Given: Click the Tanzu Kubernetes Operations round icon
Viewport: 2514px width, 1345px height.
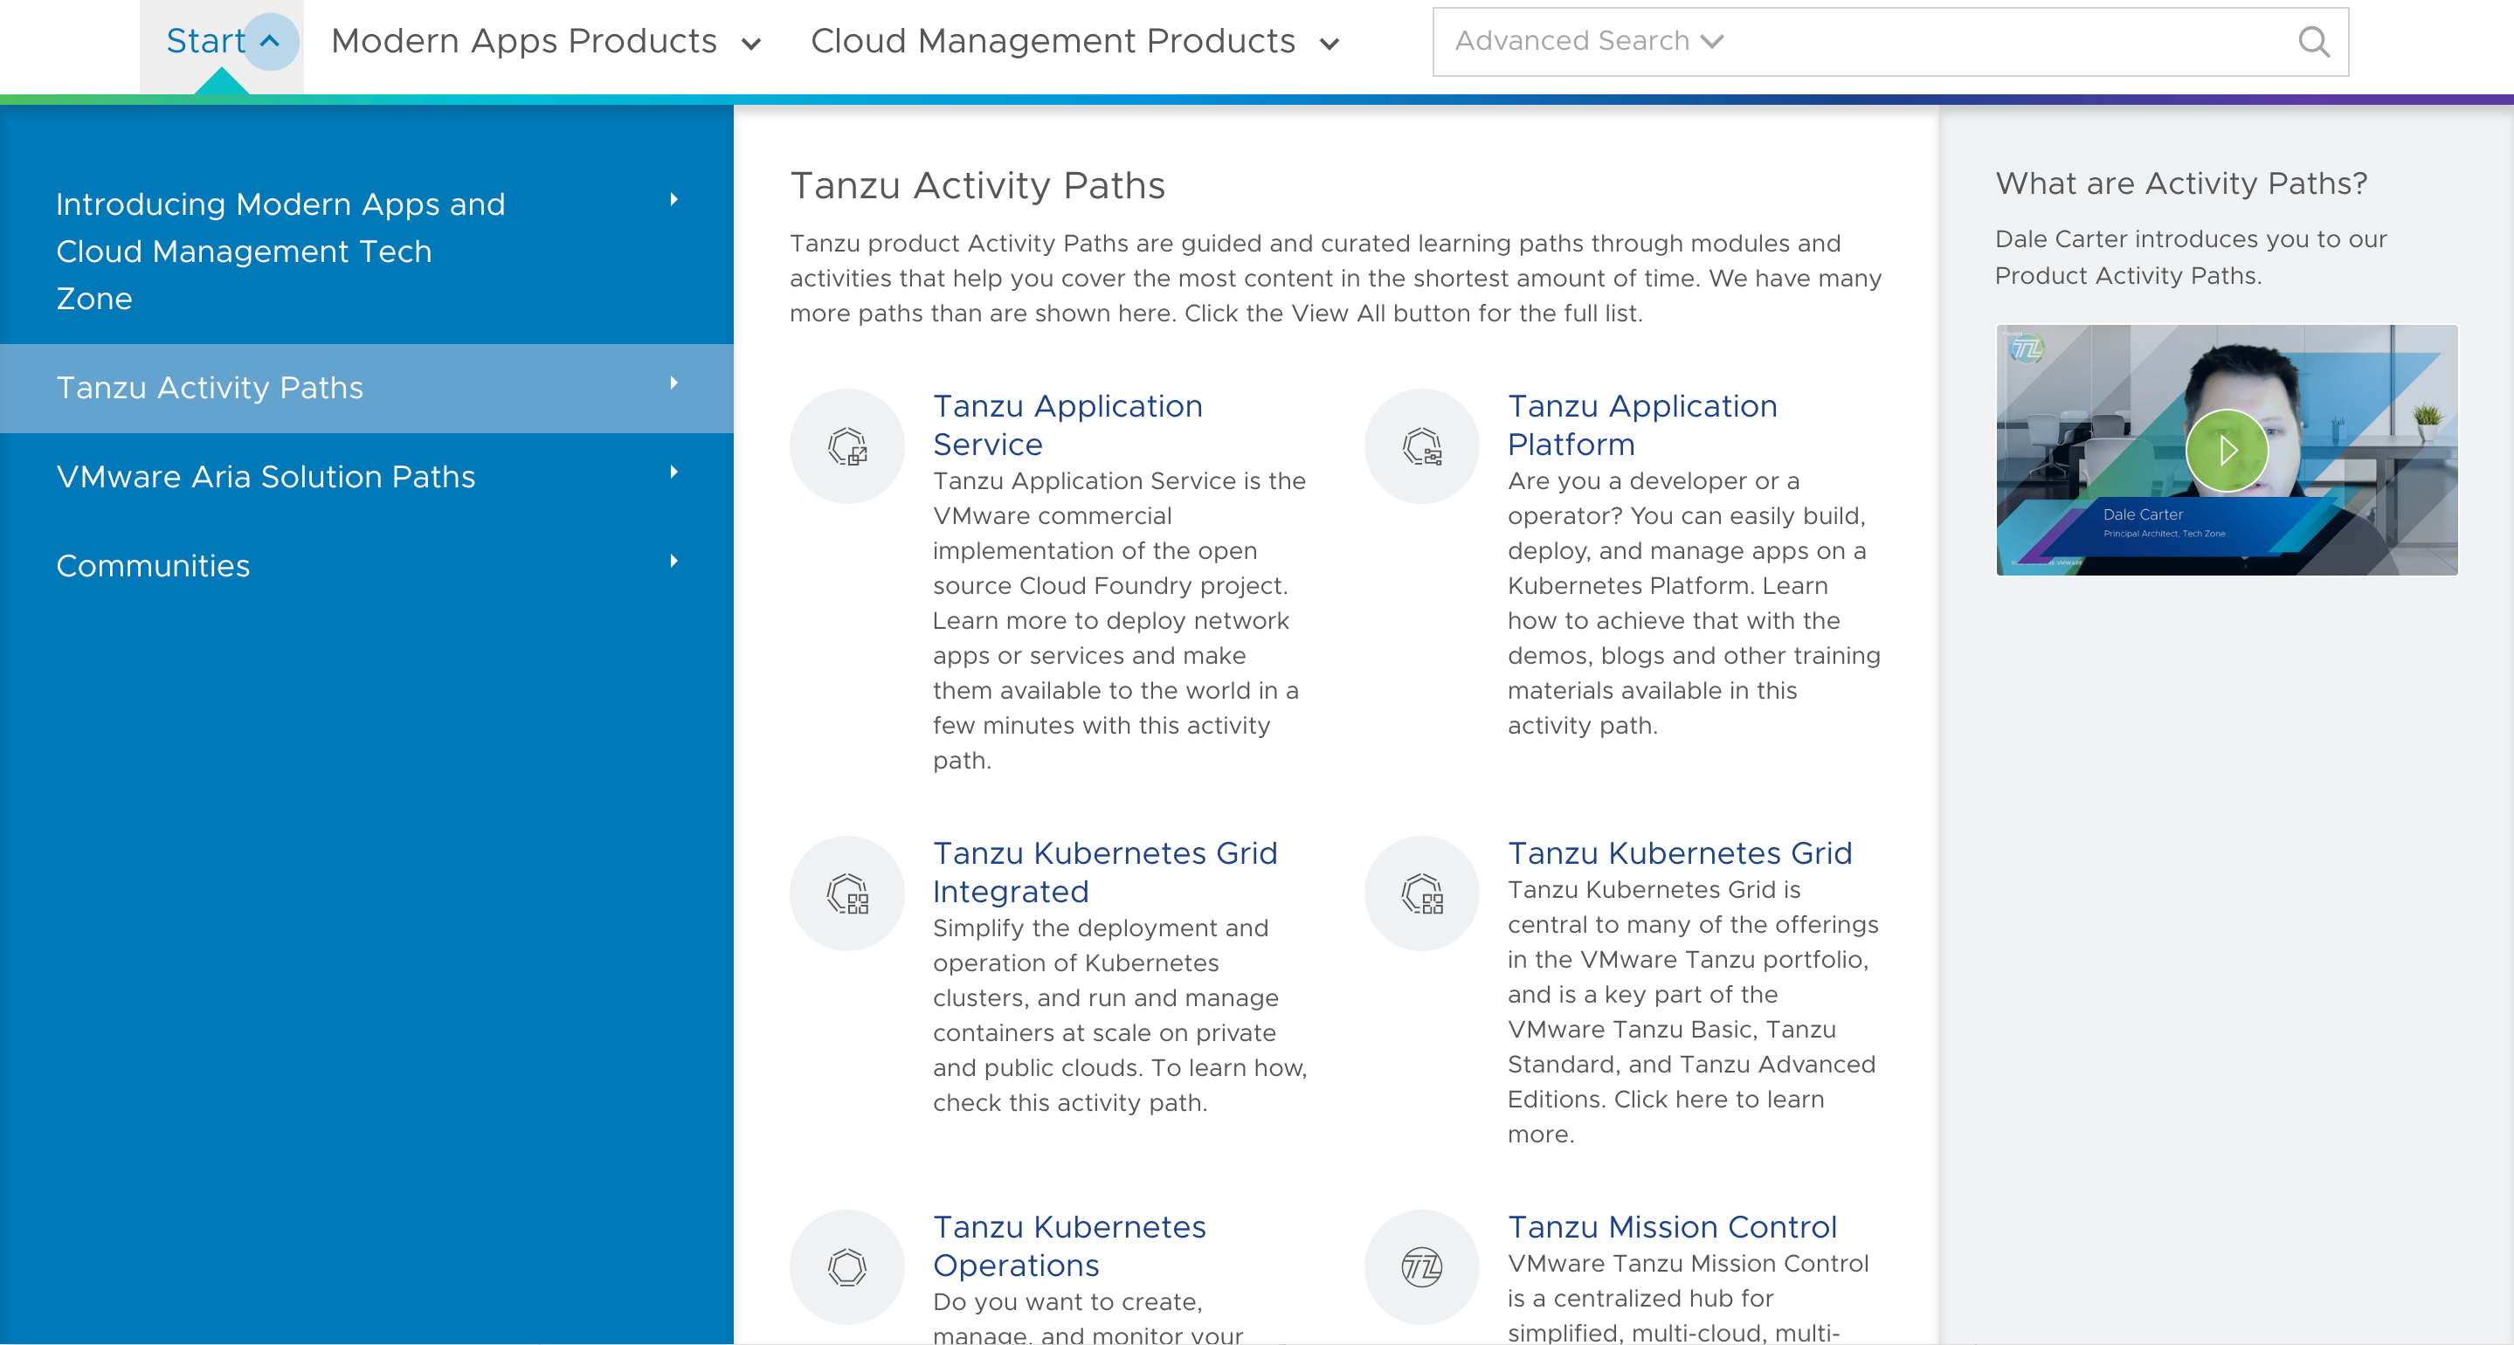Looking at the screenshot, I should click(847, 1267).
